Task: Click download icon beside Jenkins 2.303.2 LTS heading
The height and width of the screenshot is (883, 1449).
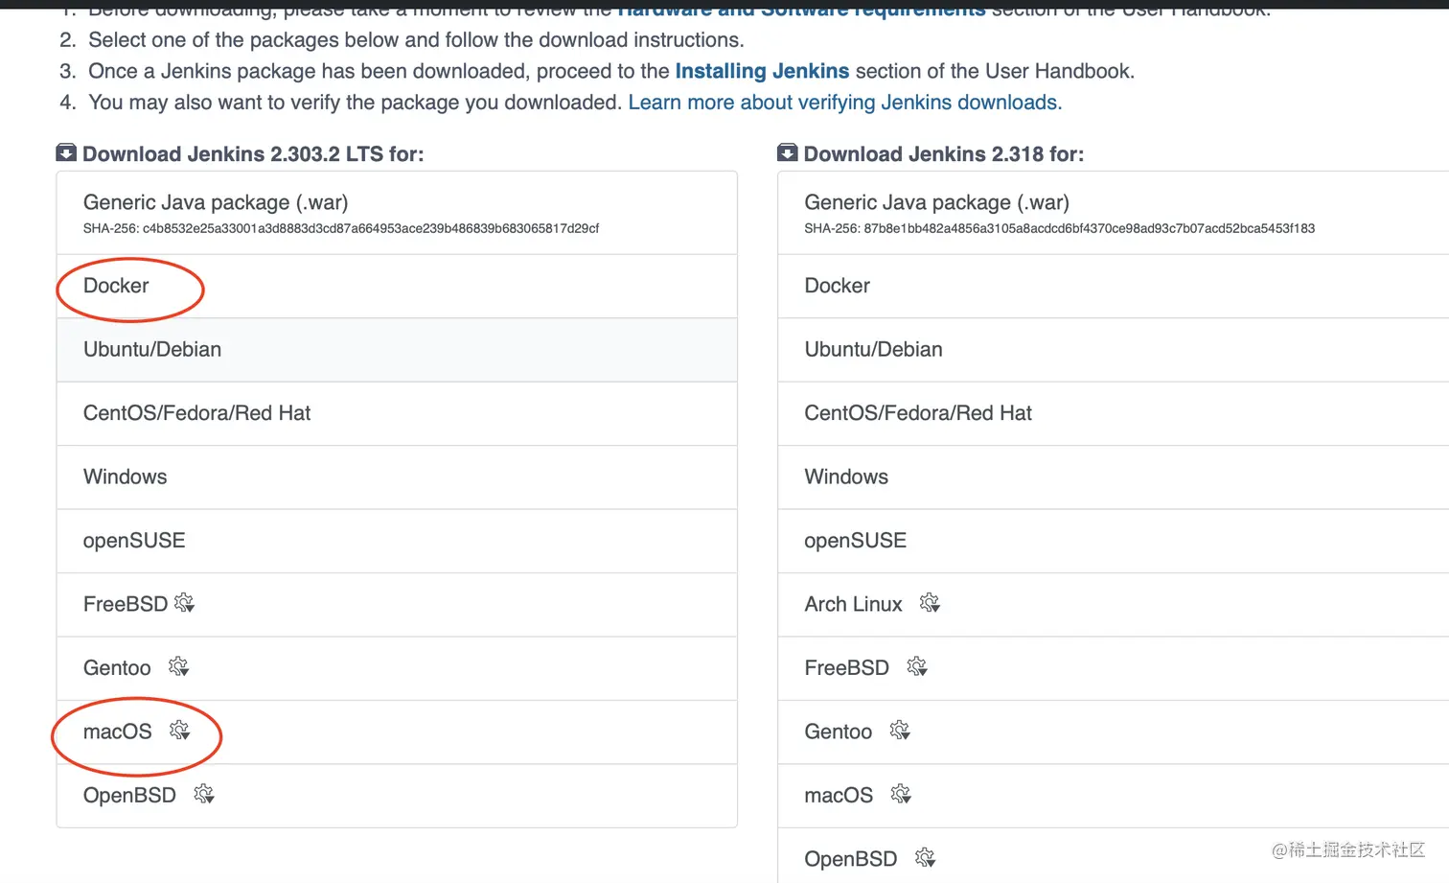Action: (66, 152)
